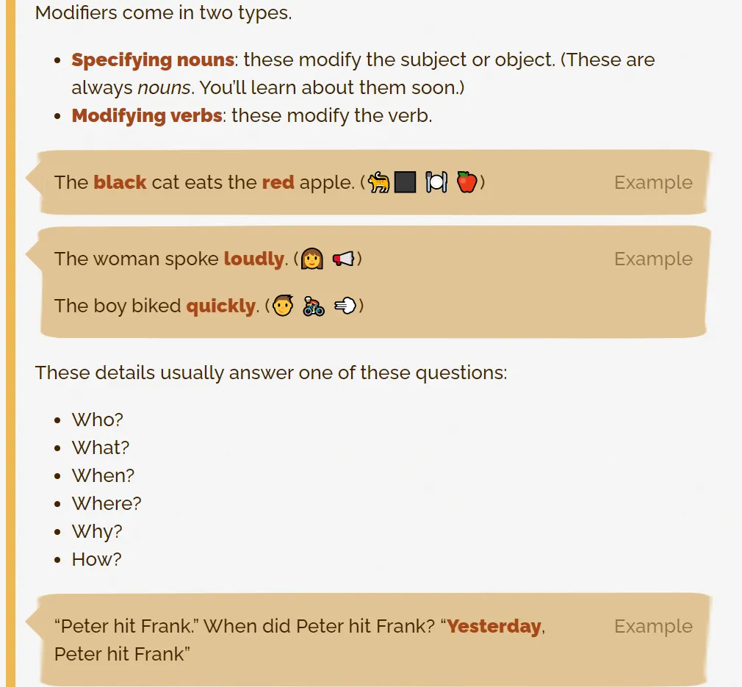This screenshot has width=742, height=687.
Task: Click the bold 'Specifying nouns' term
Action: point(153,60)
